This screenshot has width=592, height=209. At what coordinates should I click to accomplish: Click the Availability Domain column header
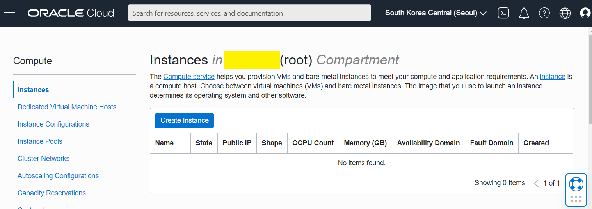tap(428, 143)
